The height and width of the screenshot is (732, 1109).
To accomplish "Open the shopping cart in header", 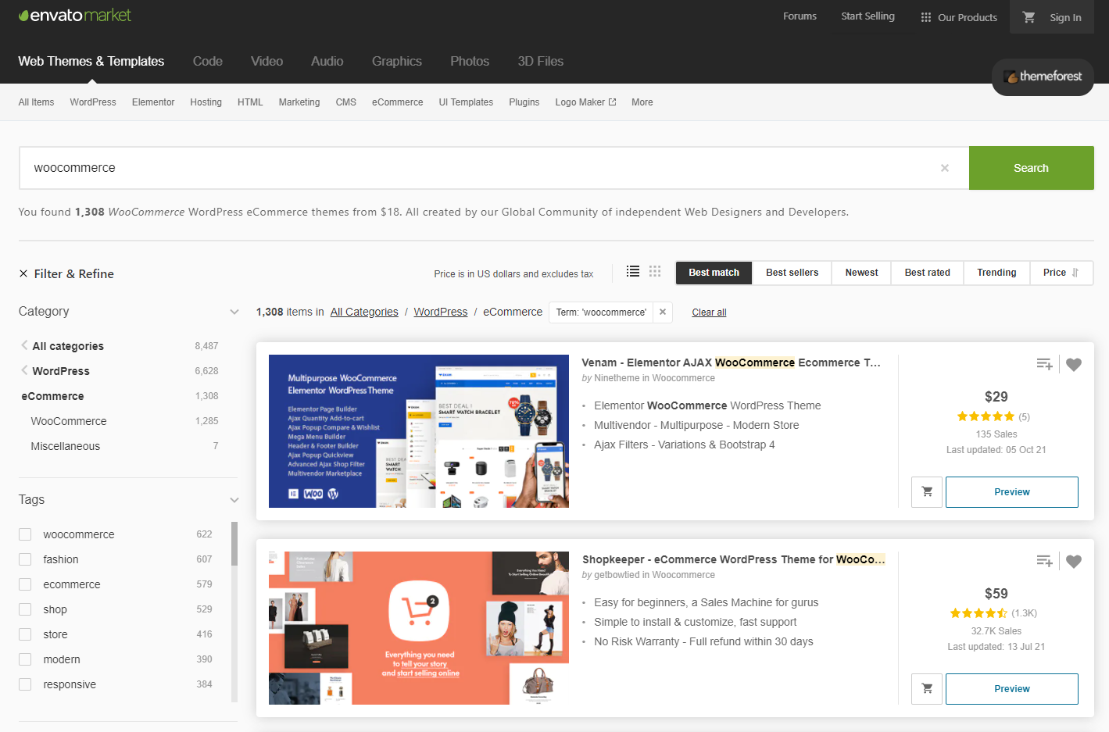I will click(1029, 17).
